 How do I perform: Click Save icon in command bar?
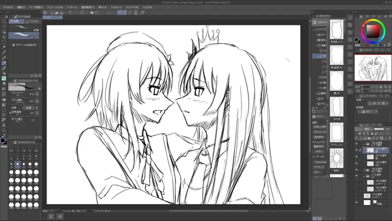61,12
